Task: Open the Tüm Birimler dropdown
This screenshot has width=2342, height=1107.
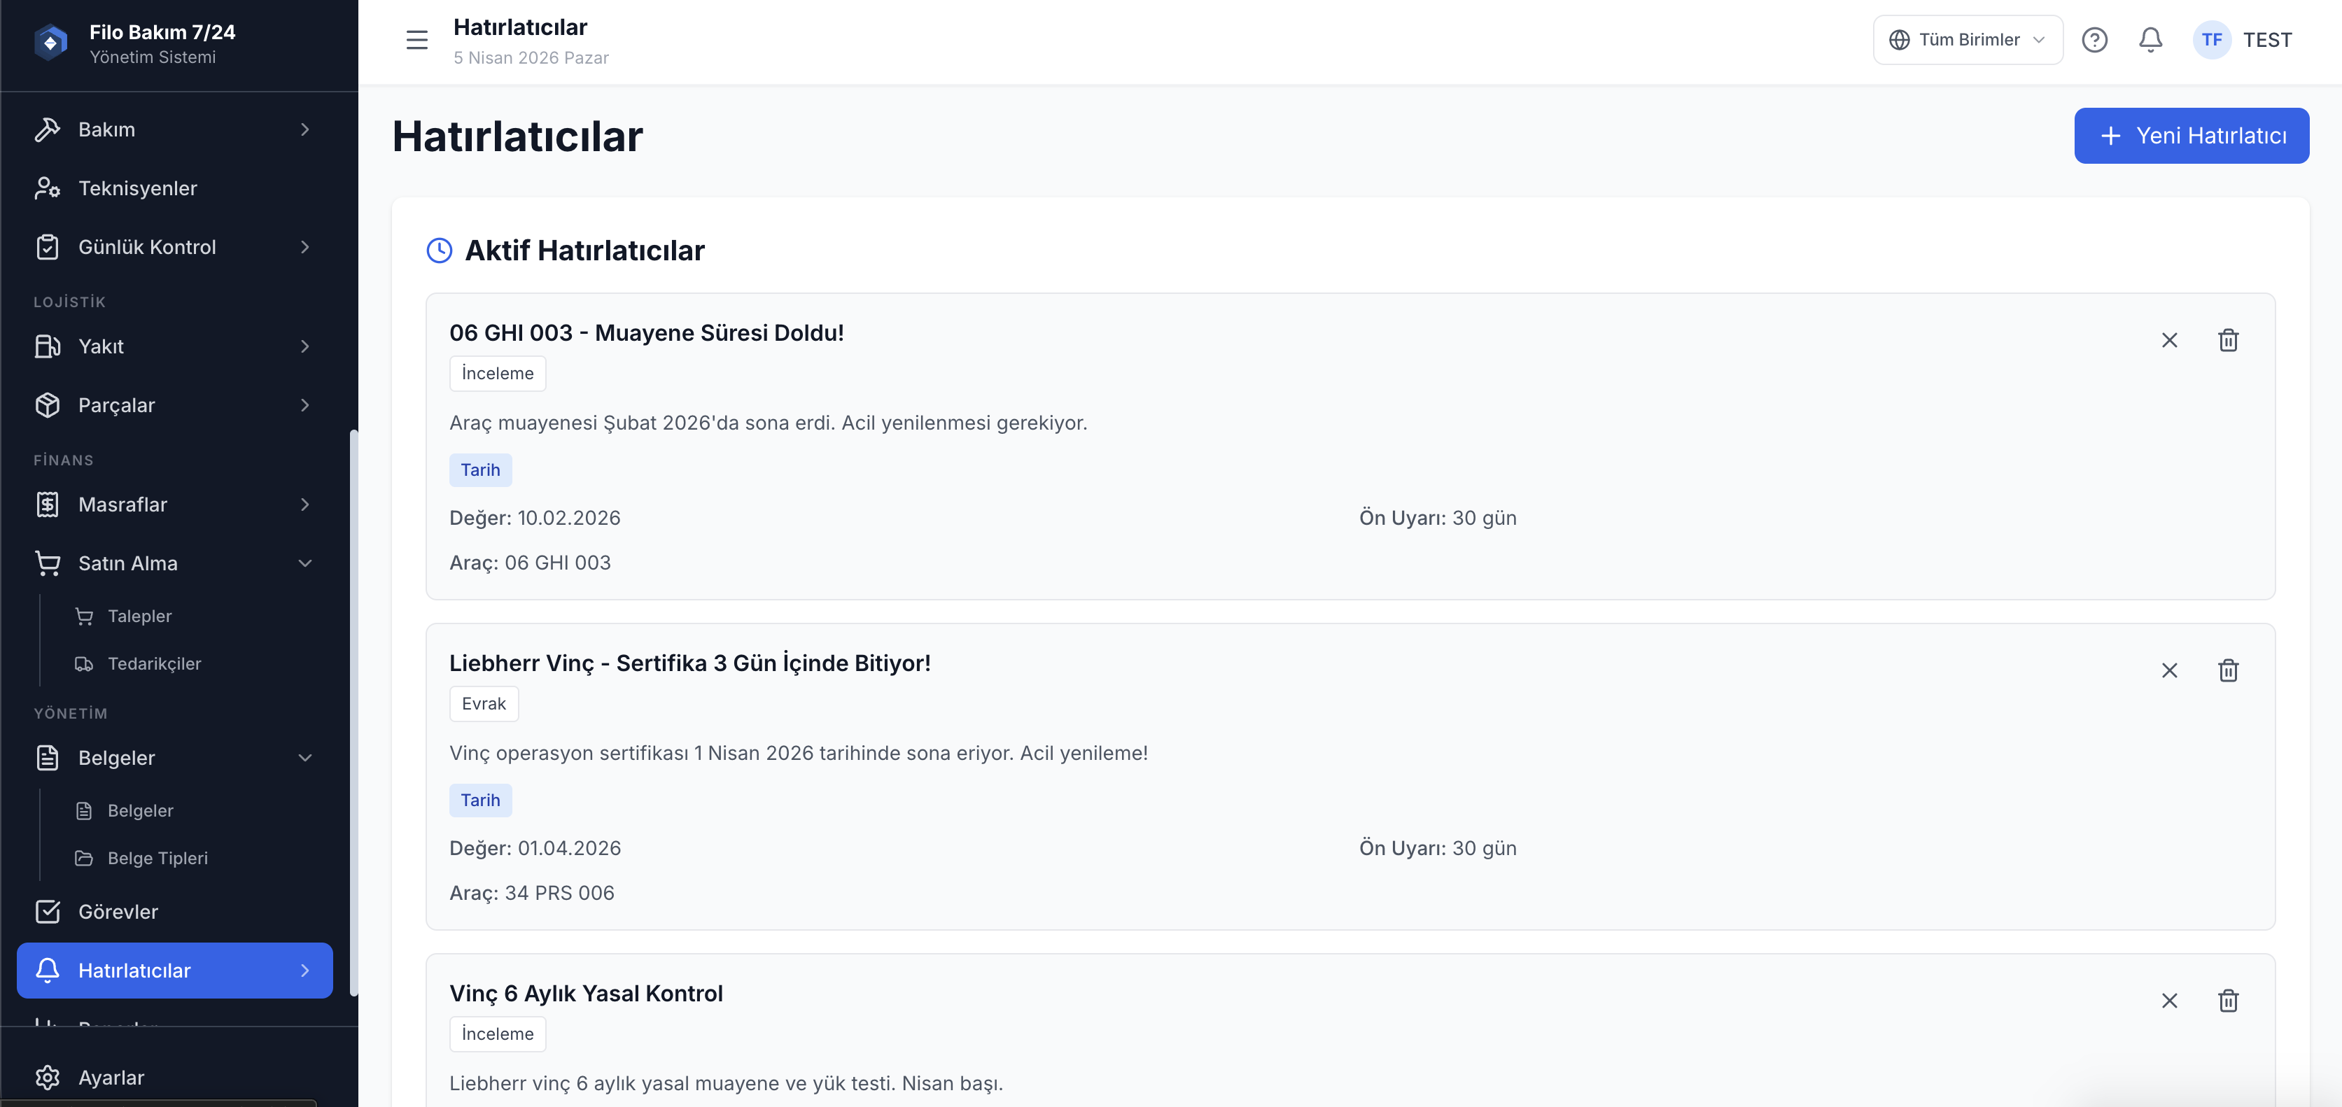Action: [1968, 40]
